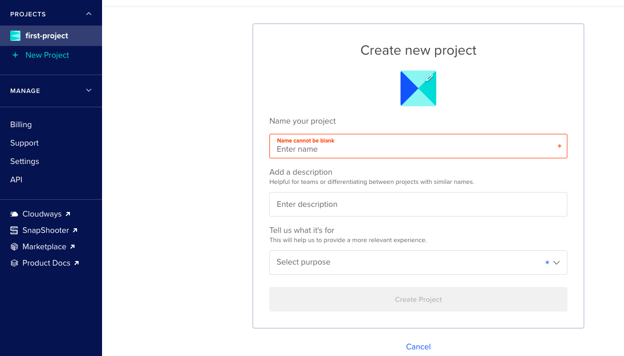Viewport: 624px width, 356px height.
Task: Select the Cloudways icon in the sidebar
Action: (x=14, y=213)
